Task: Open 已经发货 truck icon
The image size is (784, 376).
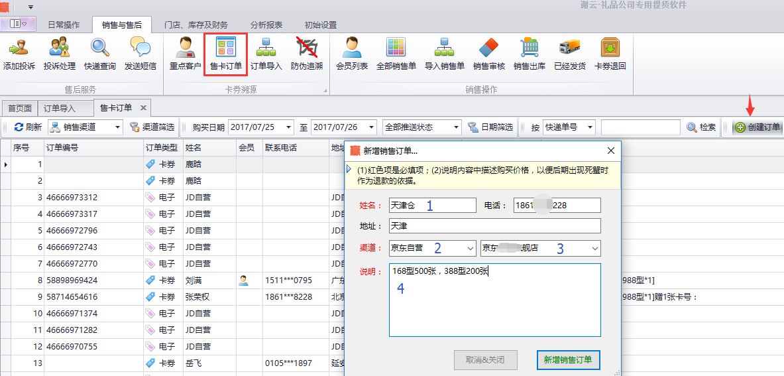Action: [x=570, y=54]
